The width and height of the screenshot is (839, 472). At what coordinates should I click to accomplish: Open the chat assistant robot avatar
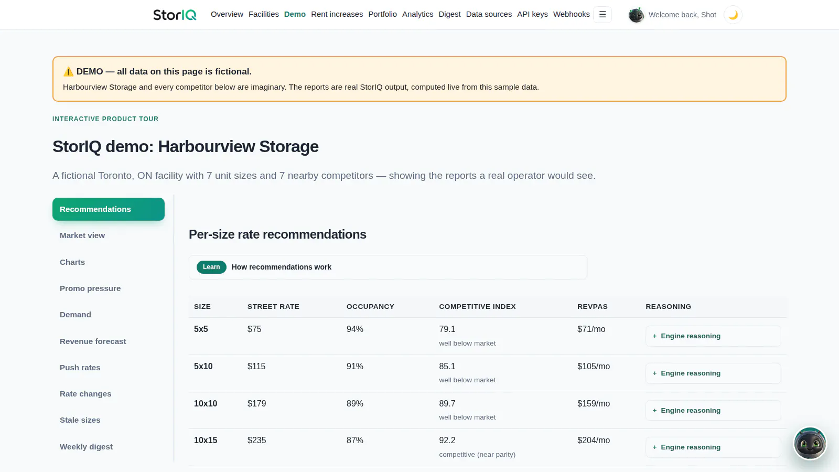[810, 443]
